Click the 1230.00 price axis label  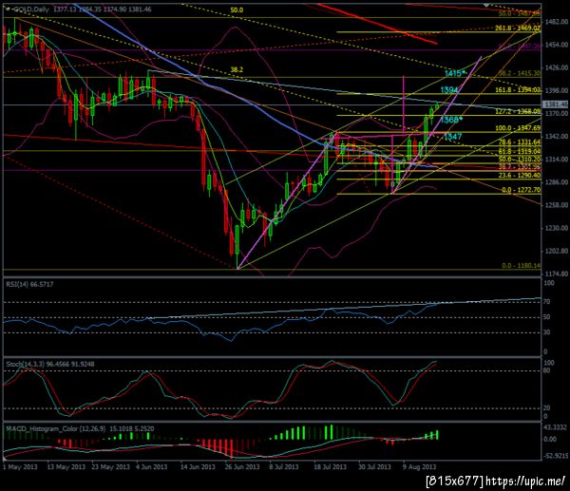click(556, 228)
